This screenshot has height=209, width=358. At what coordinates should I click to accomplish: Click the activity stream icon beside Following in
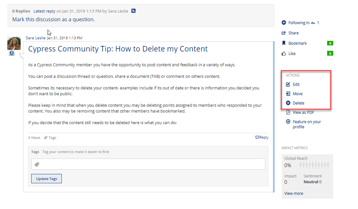point(313,23)
